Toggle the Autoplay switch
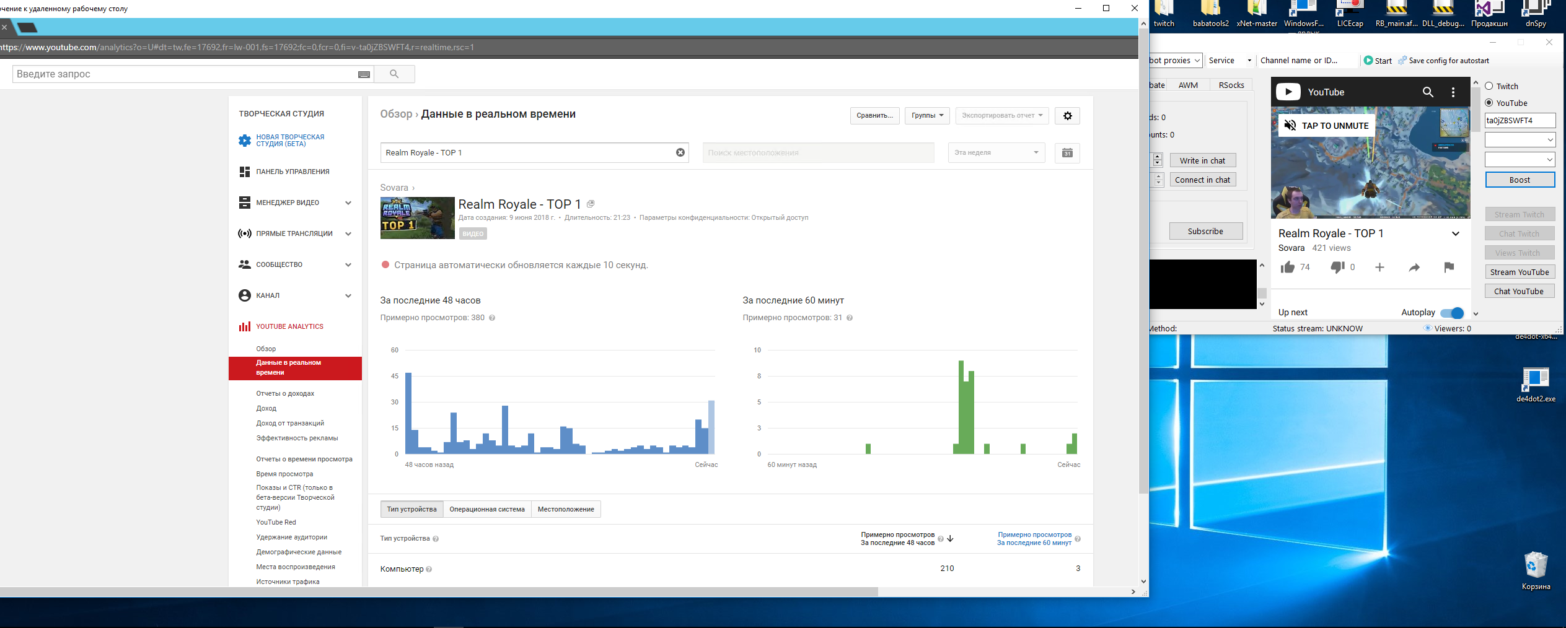 (1452, 313)
